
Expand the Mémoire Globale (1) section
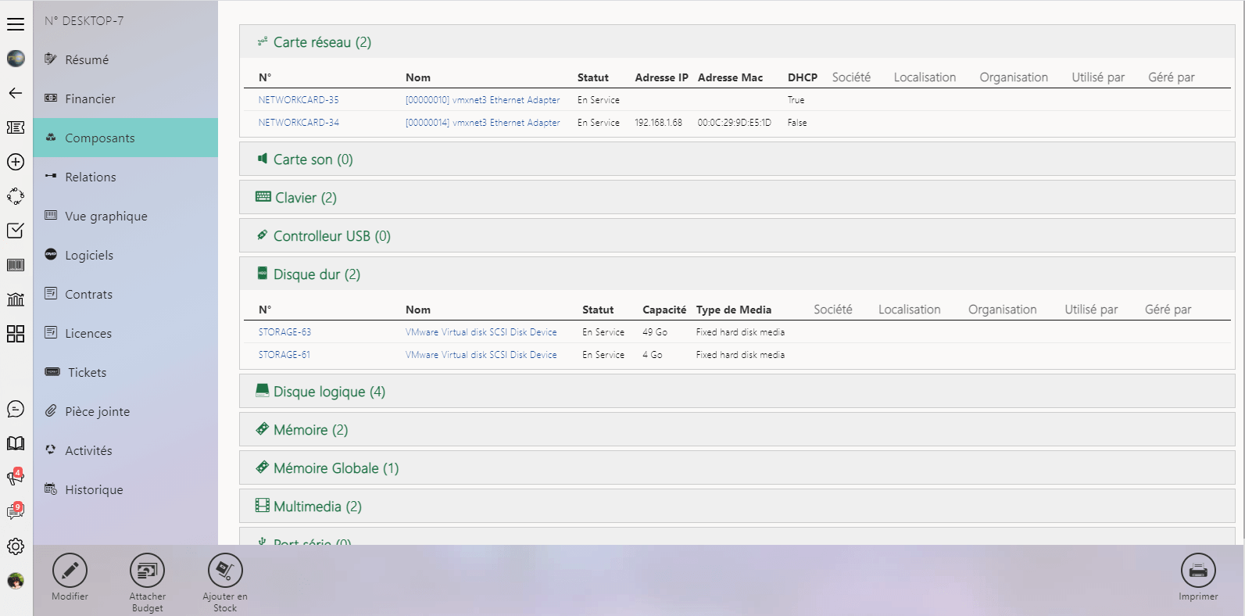(x=336, y=468)
